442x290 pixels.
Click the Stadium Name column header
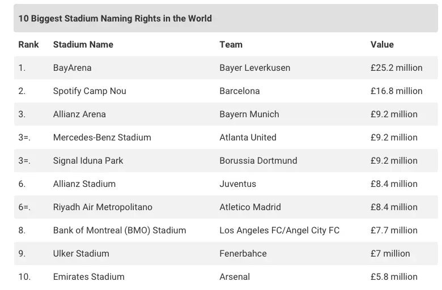coord(83,44)
